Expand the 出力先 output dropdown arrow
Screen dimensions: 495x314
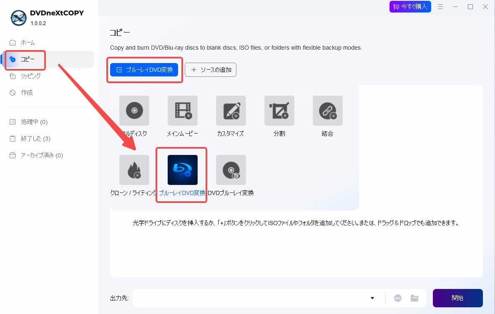[x=372, y=298]
